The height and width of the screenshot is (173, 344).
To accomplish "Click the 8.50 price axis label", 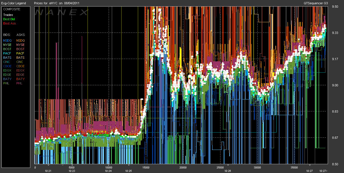I will pos(335,164).
